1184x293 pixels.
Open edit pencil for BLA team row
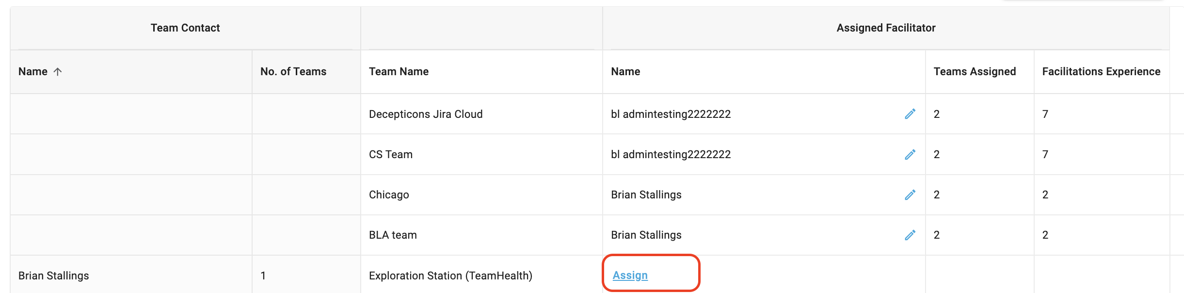[x=910, y=235]
